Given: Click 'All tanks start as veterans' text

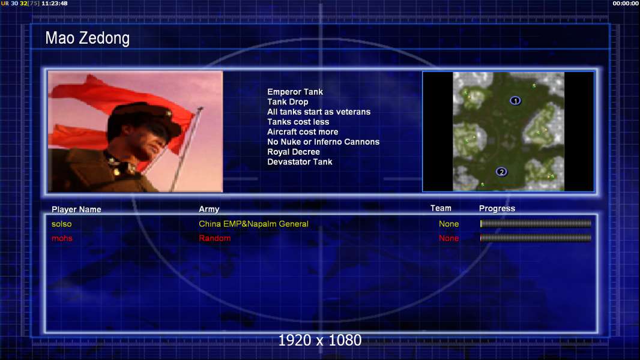Looking at the screenshot, I should point(319,112).
